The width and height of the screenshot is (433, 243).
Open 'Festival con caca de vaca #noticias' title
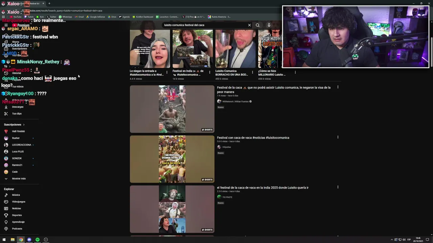point(253,138)
